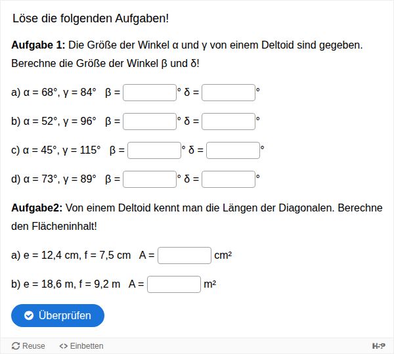Viewport: 394px width, 354px height.
Task: Focus the β field for task a) α = 68°
Action: tap(150, 93)
